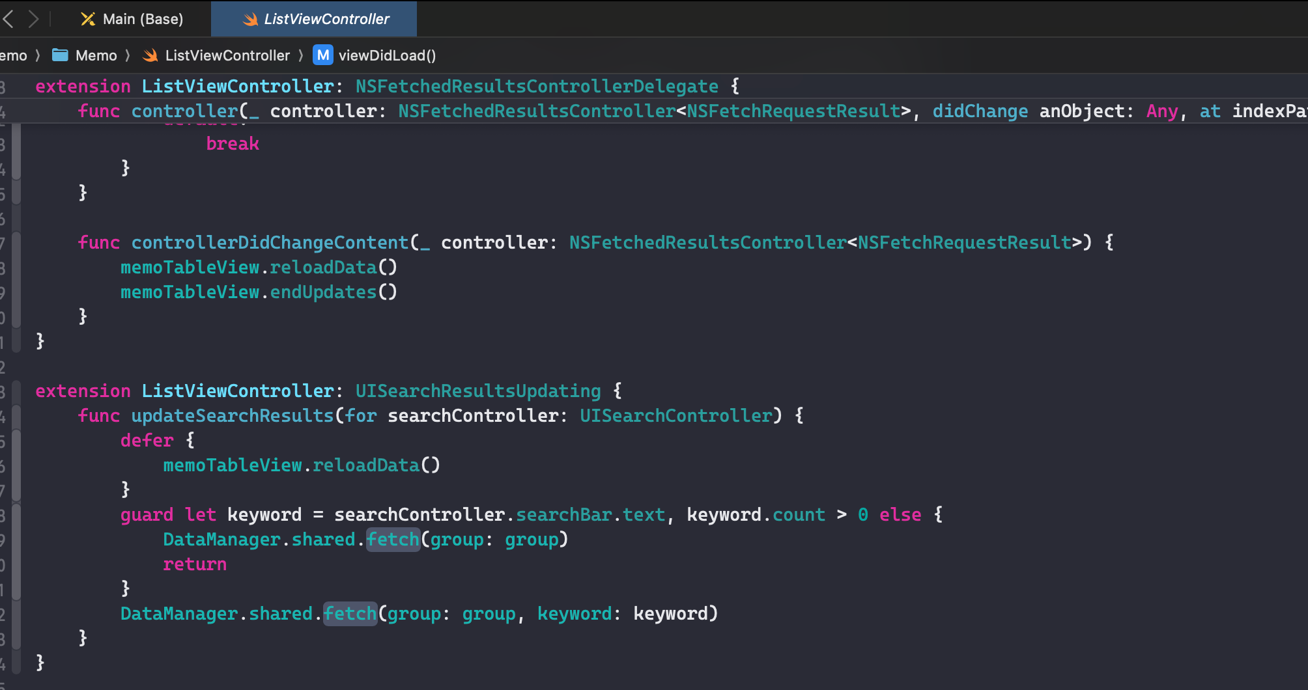Click the updateSearchResults function name

pyautogui.click(x=233, y=415)
